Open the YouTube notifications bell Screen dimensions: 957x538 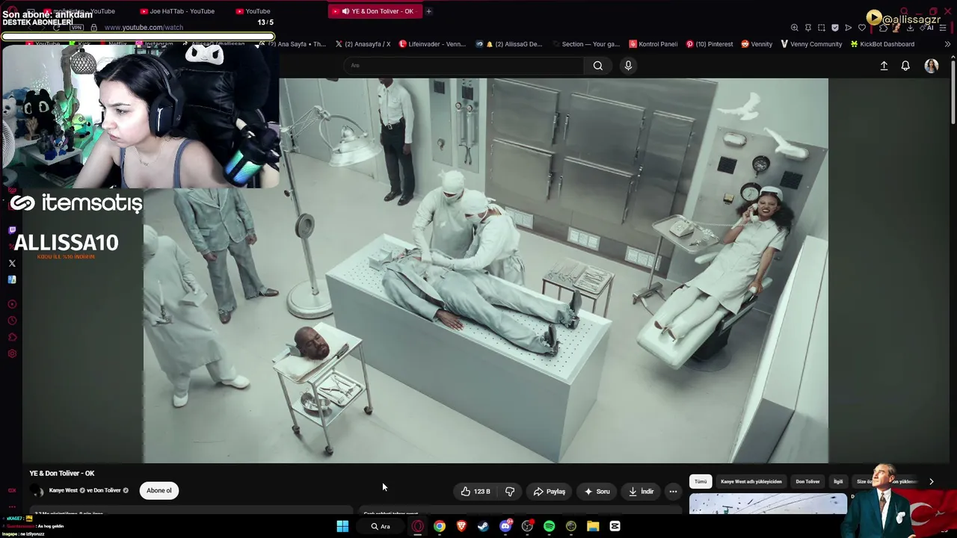pyautogui.click(x=905, y=66)
